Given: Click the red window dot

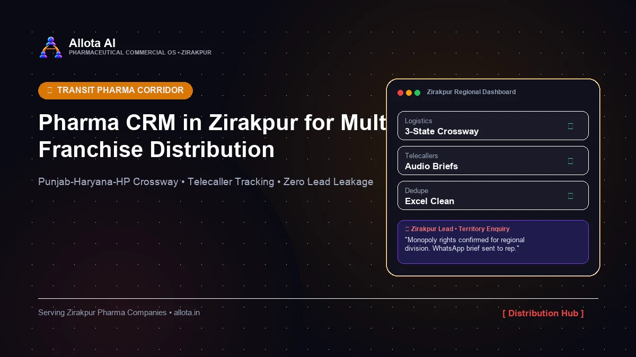Looking at the screenshot, I should point(400,93).
